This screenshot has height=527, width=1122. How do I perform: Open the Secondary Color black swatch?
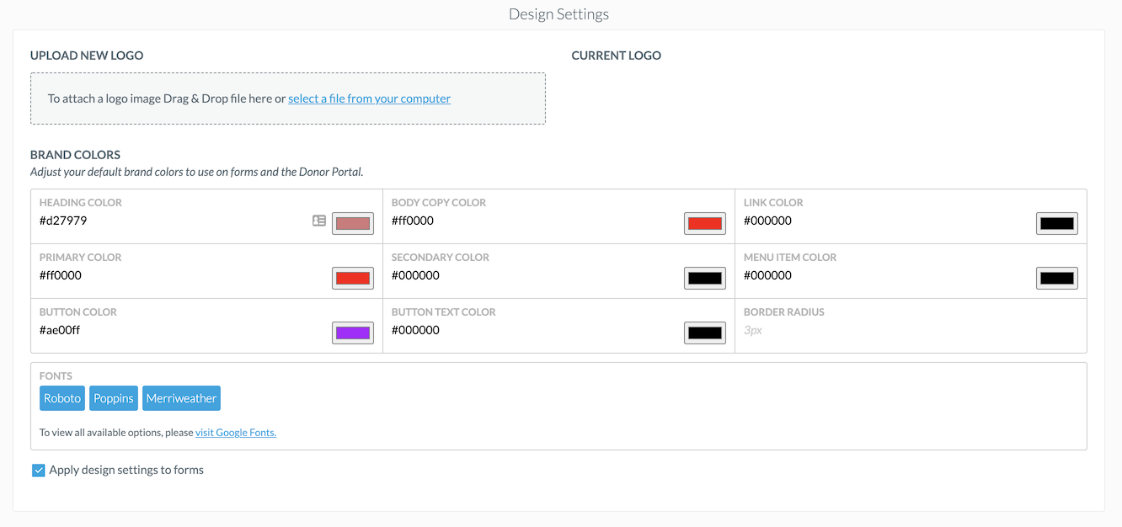tap(705, 278)
